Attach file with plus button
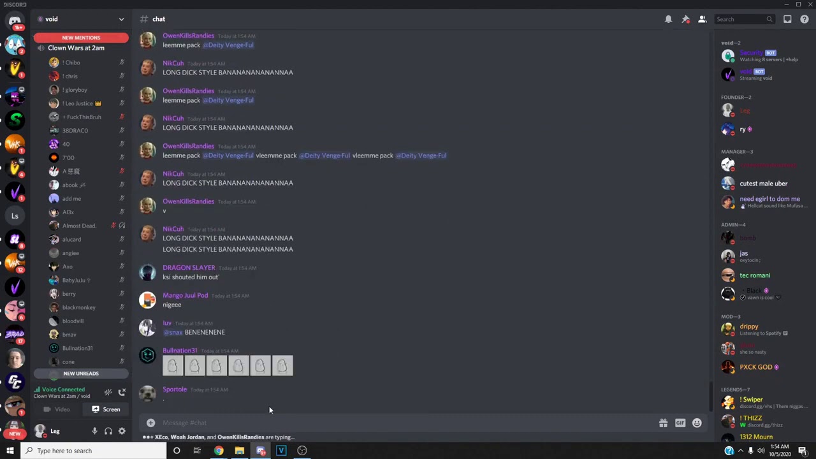816x459 pixels. point(150,423)
